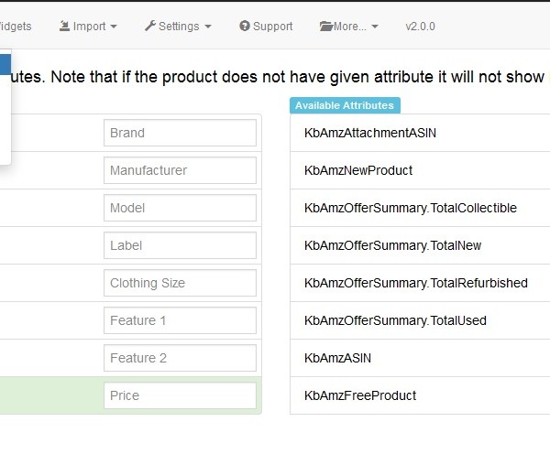The width and height of the screenshot is (550, 465).
Task: Focus the Manufacturer input field
Action: tap(180, 170)
